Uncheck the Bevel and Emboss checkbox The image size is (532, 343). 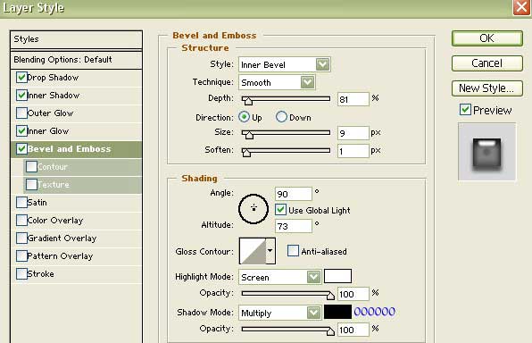click(x=21, y=149)
